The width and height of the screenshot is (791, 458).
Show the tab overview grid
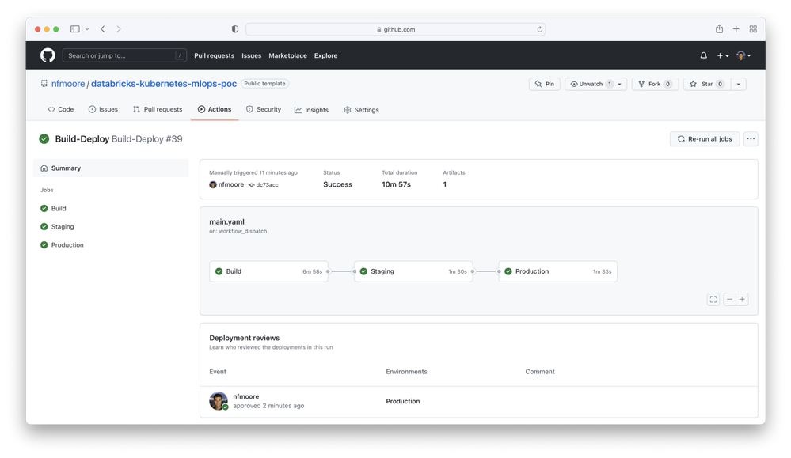[x=753, y=29]
